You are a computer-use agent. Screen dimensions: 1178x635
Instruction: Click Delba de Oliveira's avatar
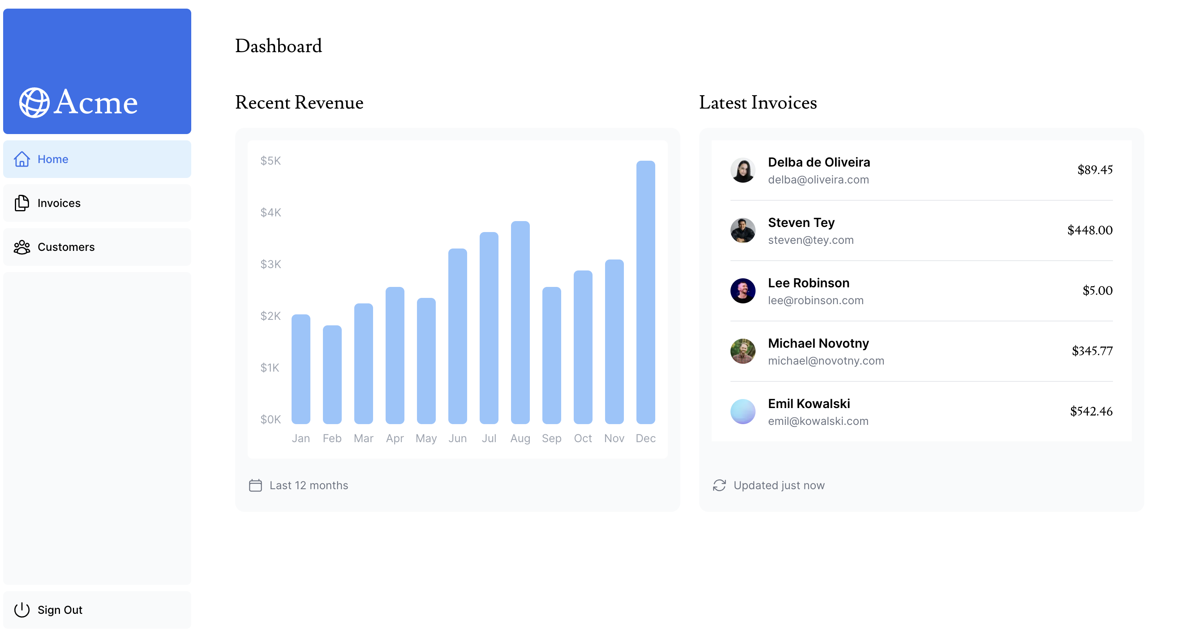pyautogui.click(x=743, y=170)
